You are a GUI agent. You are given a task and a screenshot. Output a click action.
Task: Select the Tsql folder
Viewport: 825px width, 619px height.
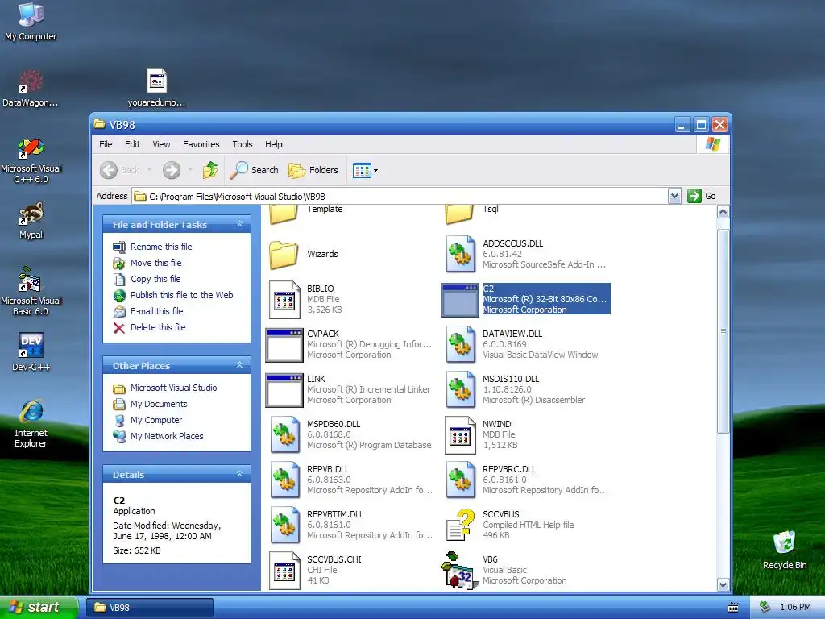pyautogui.click(x=471, y=214)
